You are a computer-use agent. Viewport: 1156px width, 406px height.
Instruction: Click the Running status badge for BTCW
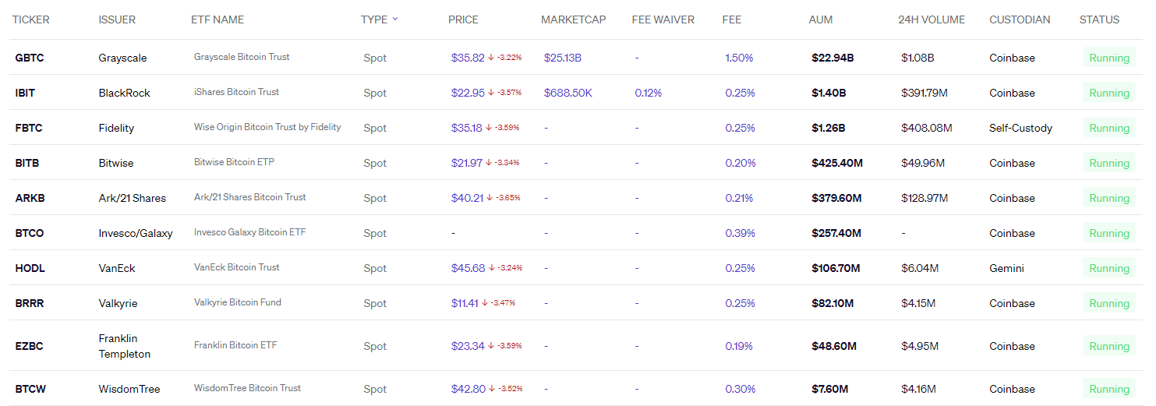(x=1108, y=389)
